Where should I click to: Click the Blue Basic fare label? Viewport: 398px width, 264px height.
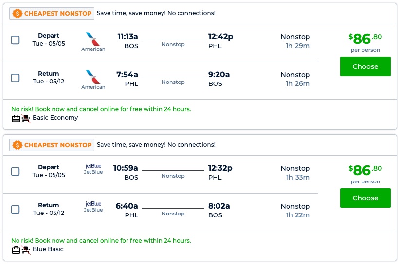(48, 249)
